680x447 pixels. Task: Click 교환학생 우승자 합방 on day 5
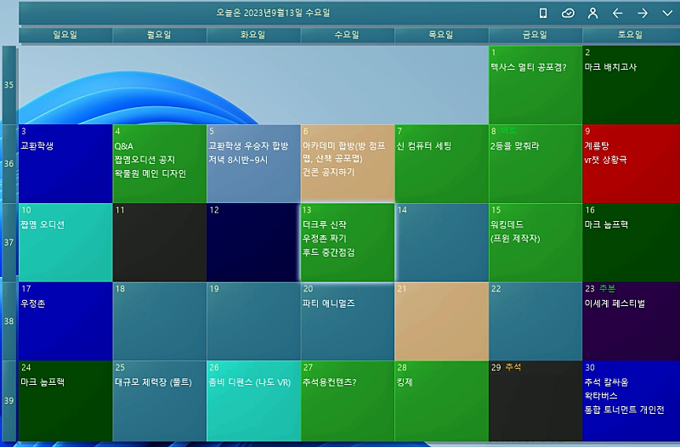coord(248,146)
